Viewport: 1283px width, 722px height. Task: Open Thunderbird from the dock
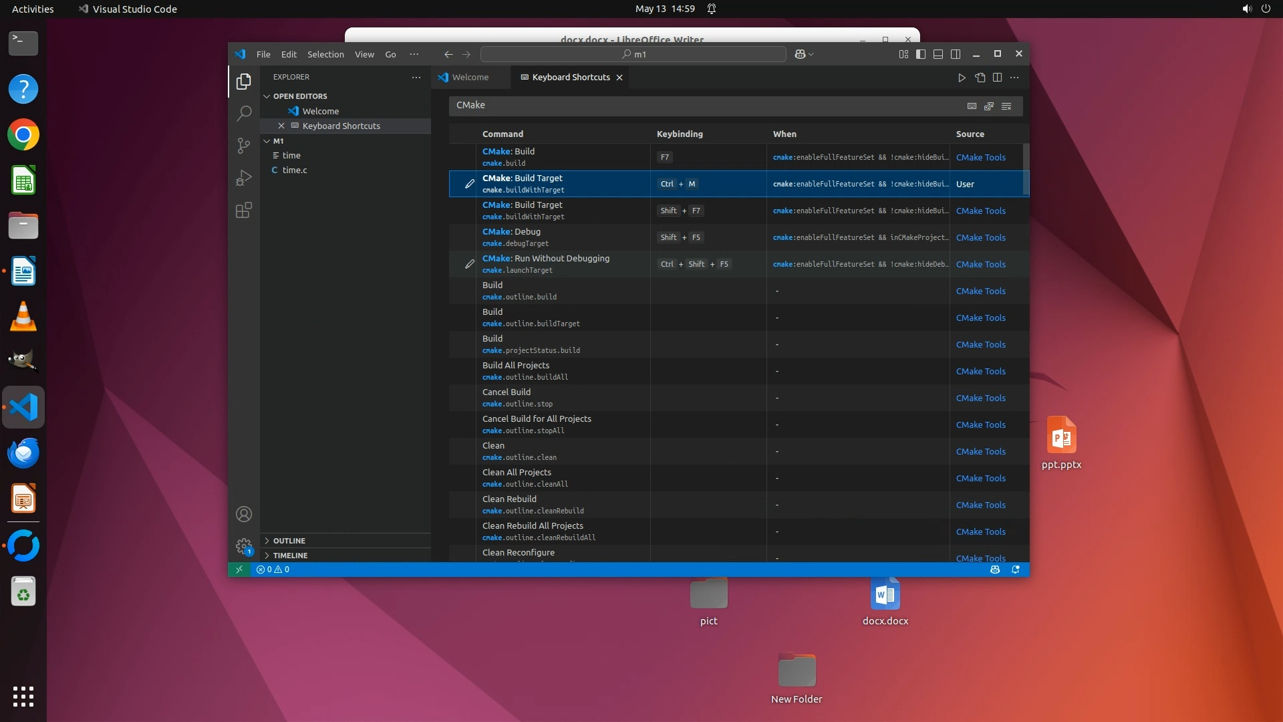point(23,453)
